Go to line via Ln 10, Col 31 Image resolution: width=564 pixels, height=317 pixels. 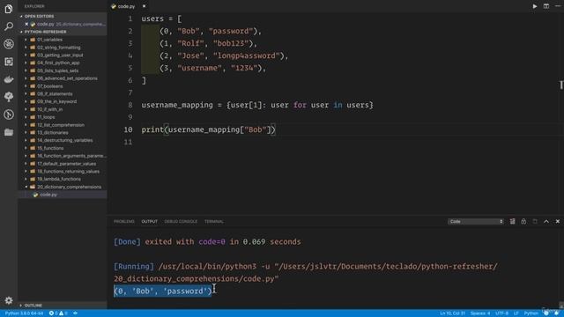tap(452, 313)
